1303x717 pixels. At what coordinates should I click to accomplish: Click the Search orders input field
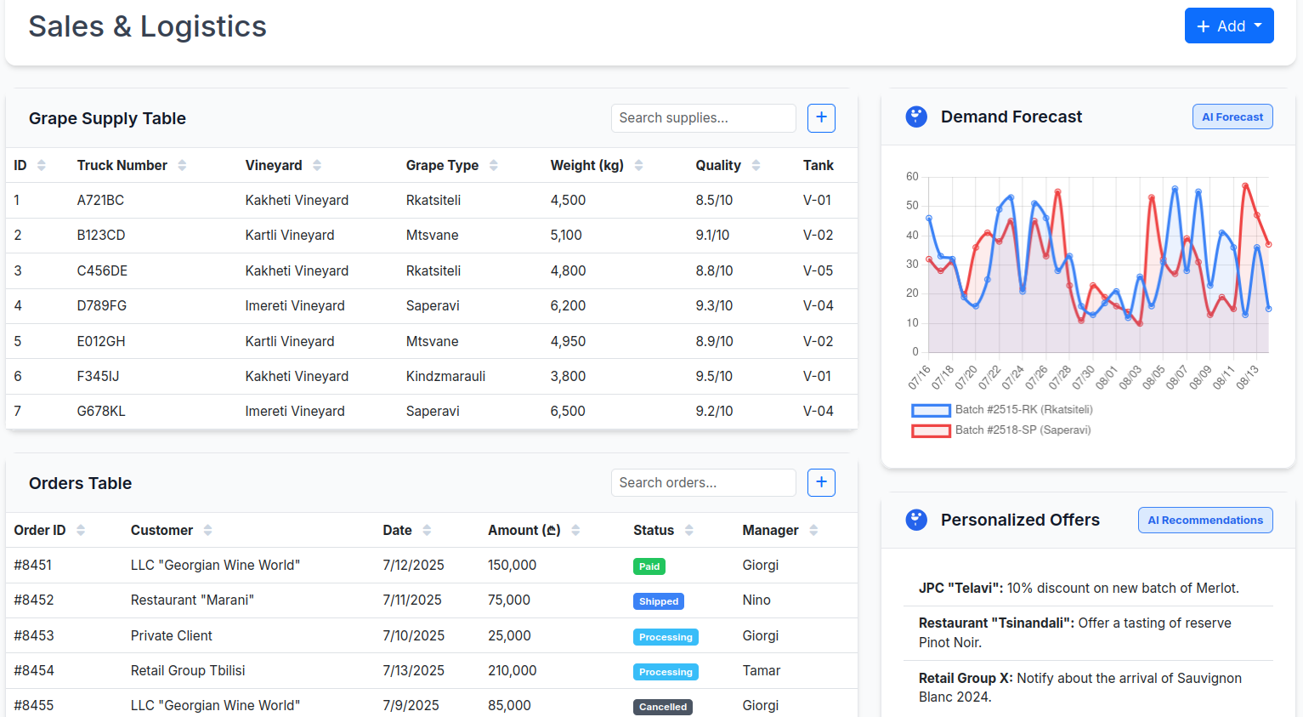[703, 482]
